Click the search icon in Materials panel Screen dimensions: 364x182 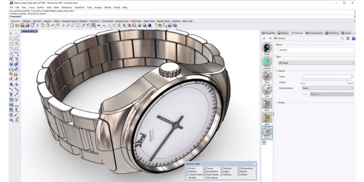pyautogui.click(x=343, y=39)
